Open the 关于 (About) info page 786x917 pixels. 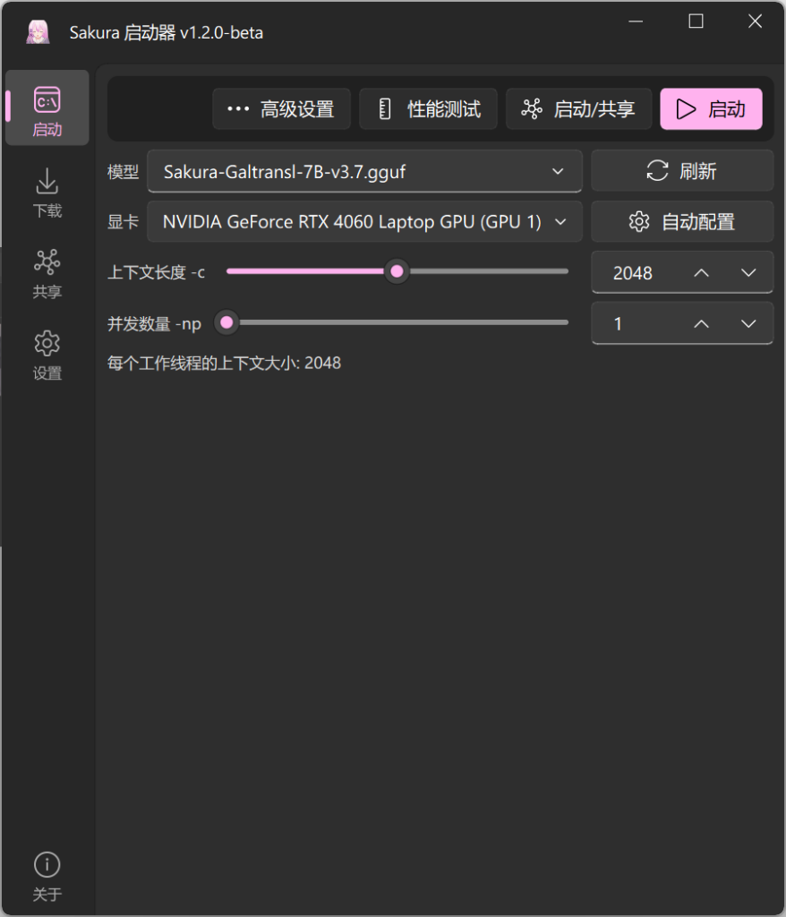point(47,877)
